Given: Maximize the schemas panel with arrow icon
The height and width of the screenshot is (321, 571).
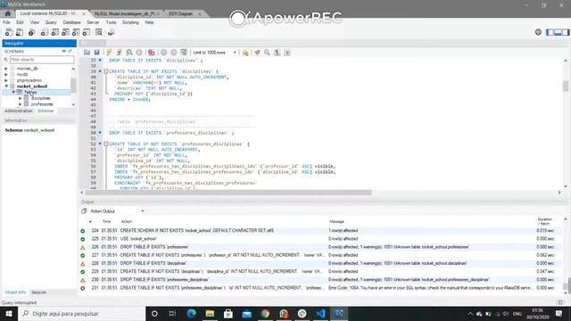Looking at the screenshot, I should 70,52.
